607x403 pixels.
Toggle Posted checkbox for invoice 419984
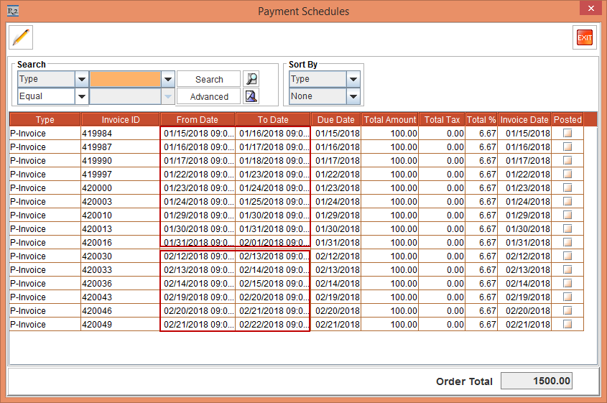click(567, 134)
